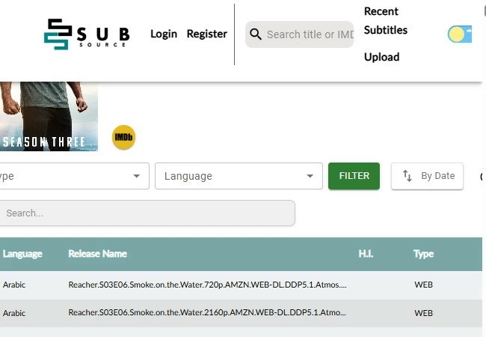Click the Release Name column header

[x=98, y=254]
